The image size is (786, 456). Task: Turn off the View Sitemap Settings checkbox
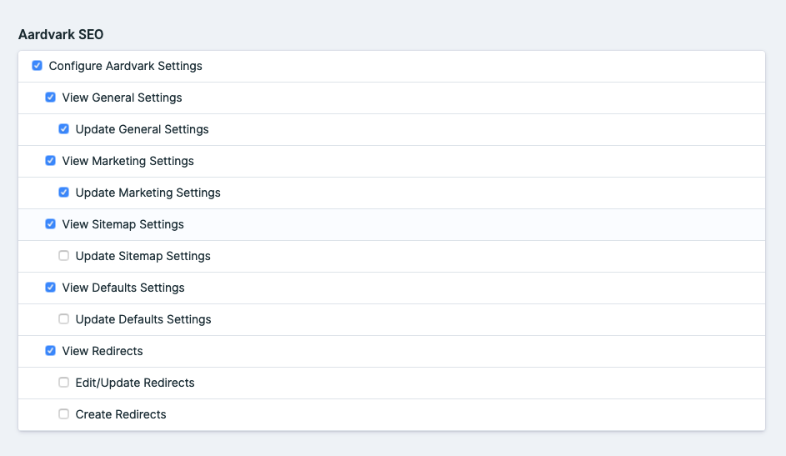[x=50, y=224]
